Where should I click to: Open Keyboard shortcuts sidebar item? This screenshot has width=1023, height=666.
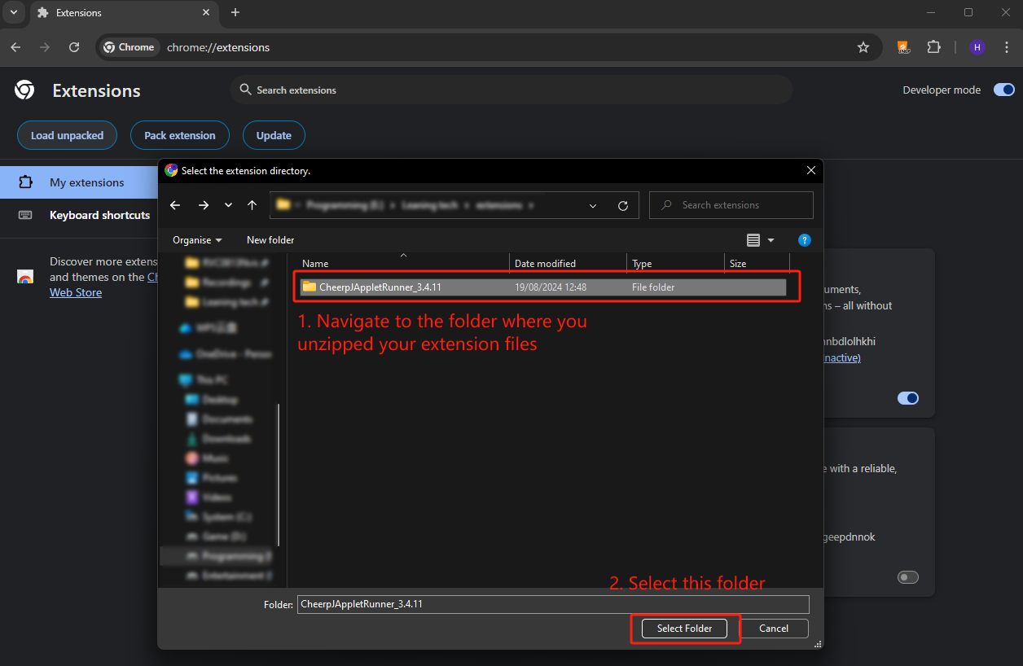pyautogui.click(x=99, y=215)
